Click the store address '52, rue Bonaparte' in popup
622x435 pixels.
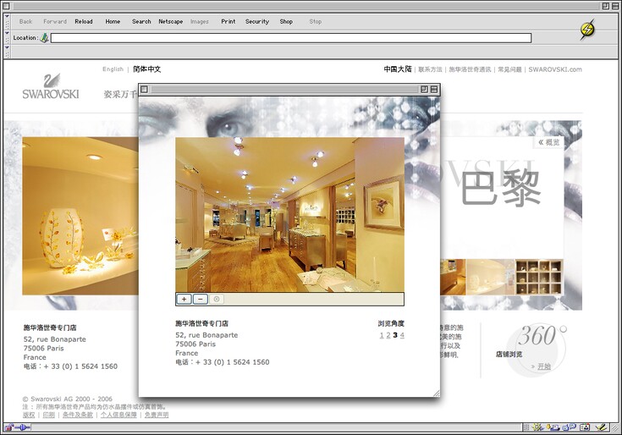click(206, 335)
